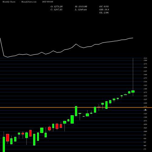Click the 1450 price axis label
The height and width of the screenshot is (152, 152).
(145, 67)
